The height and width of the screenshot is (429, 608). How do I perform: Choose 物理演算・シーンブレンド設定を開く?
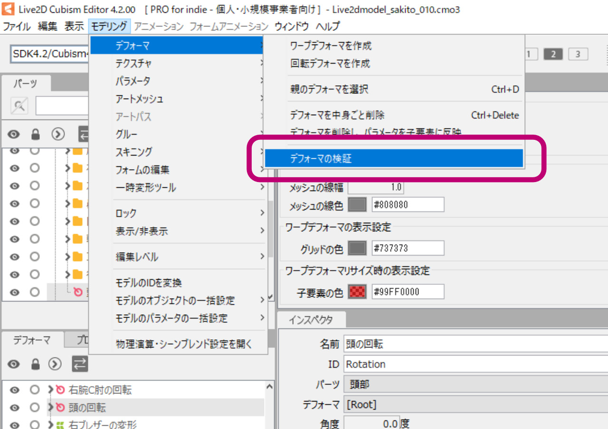coord(178,344)
